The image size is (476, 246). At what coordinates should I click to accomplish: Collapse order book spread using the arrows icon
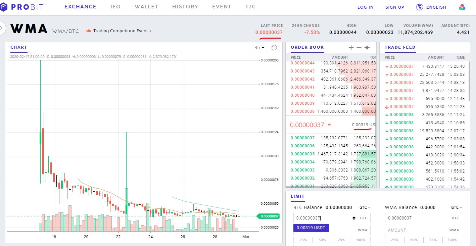pyautogui.click(x=367, y=47)
